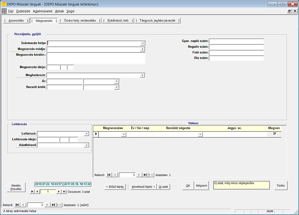Go to first record in Státusz navigator
Image resolution: width=299 pixels, height=215 pixels.
point(109,175)
